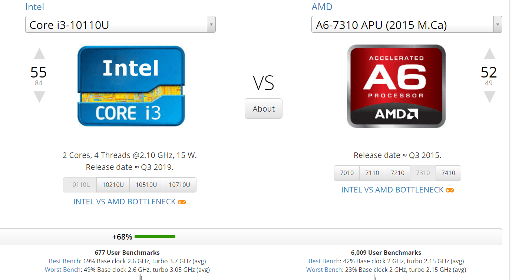Click the VS label between processors

click(264, 83)
